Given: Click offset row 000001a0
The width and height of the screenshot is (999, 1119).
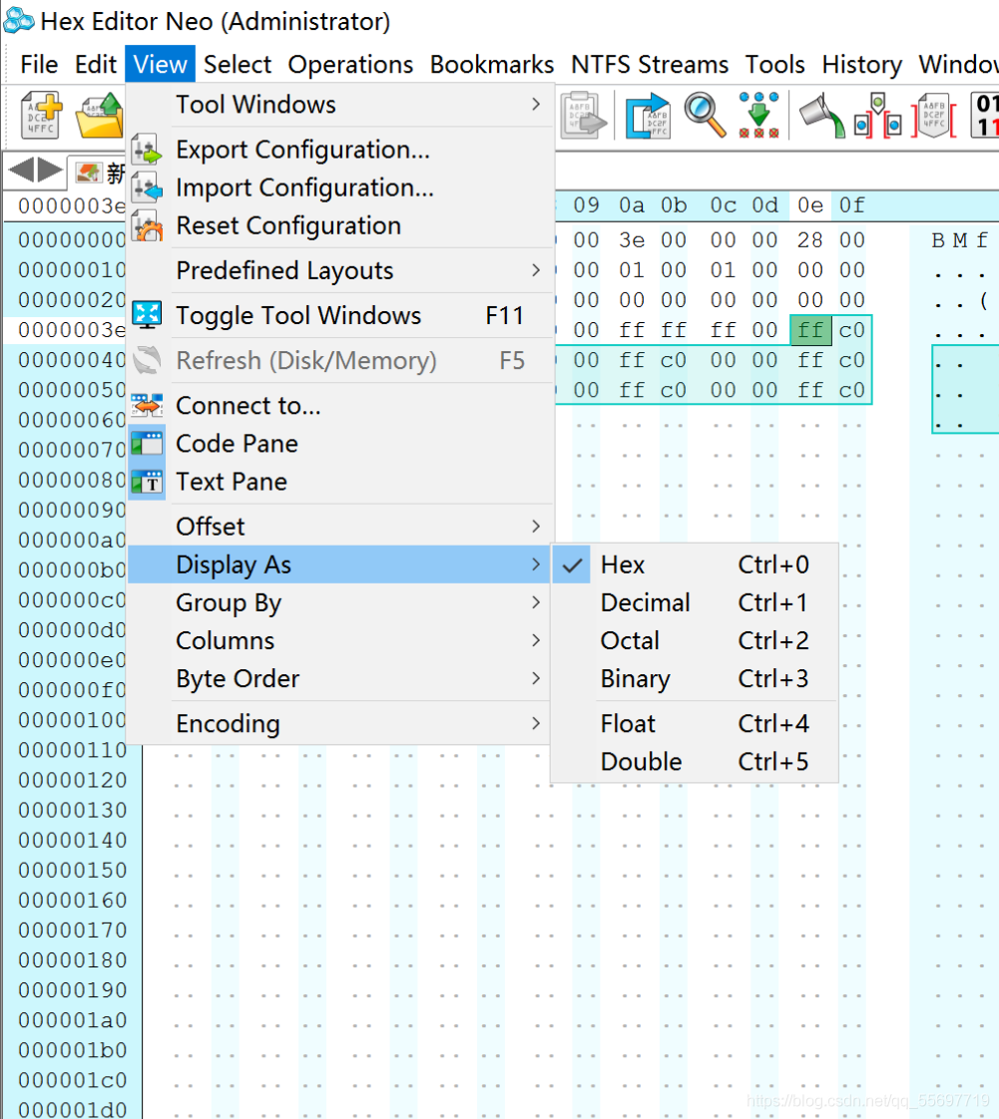Looking at the screenshot, I should pyautogui.click(x=72, y=1020).
